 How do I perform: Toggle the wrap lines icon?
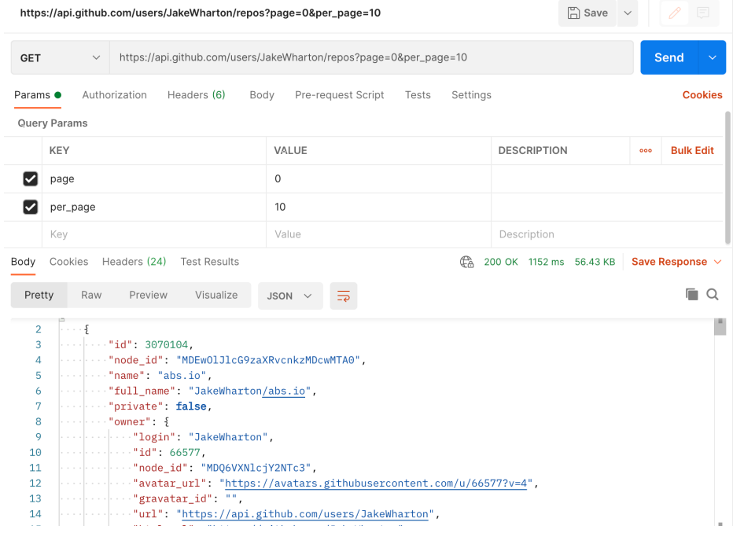(x=344, y=296)
